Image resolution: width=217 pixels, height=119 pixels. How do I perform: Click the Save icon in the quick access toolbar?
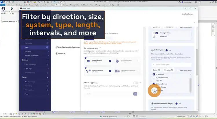point(10,2)
